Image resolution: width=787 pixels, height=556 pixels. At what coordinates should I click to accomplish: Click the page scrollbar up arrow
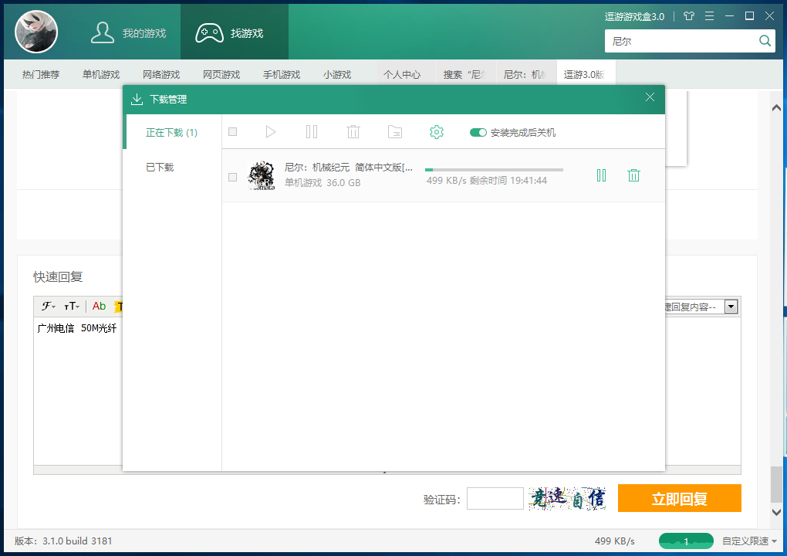(x=776, y=107)
